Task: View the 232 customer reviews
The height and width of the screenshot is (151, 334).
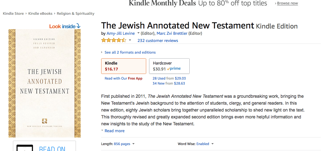Action: (x=158, y=40)
